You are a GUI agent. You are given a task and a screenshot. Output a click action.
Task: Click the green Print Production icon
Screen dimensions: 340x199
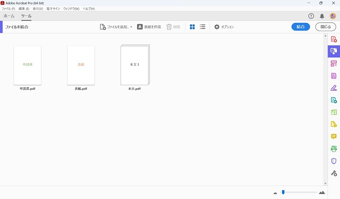coord(333,149)
